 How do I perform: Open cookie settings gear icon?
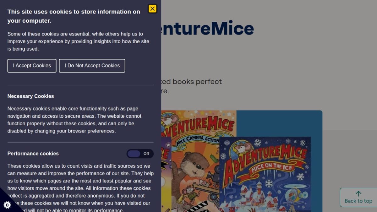point(7,205)
